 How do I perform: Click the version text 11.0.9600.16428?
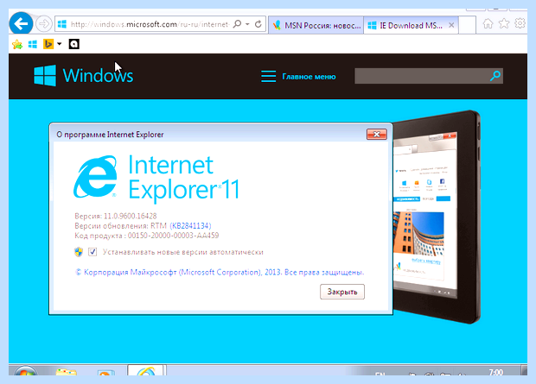pos(131,216)
